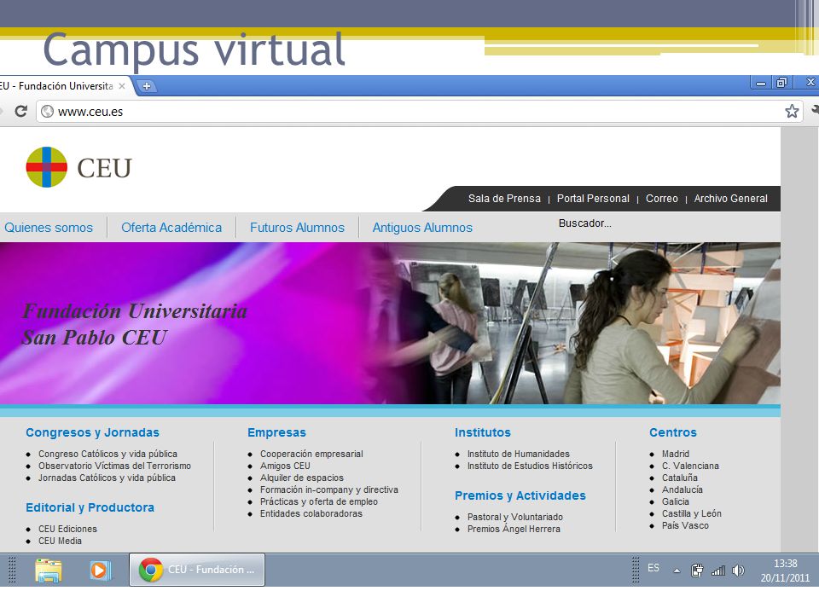Screen dimensions: 819x614
Task: Click the Premios y Actividades heading
Action: pyautogui.click(x=520, y=495)
